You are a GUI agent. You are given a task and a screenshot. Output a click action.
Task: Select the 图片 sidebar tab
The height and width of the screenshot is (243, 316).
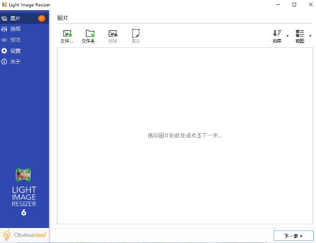(x=24, y=18)
